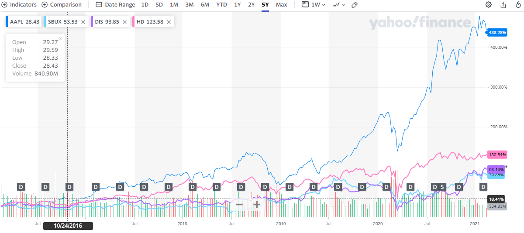Select the YTD range
524x233 pixels.
click(221, 5)
